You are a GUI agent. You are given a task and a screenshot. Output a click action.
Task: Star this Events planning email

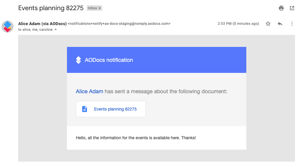(268, 24)
